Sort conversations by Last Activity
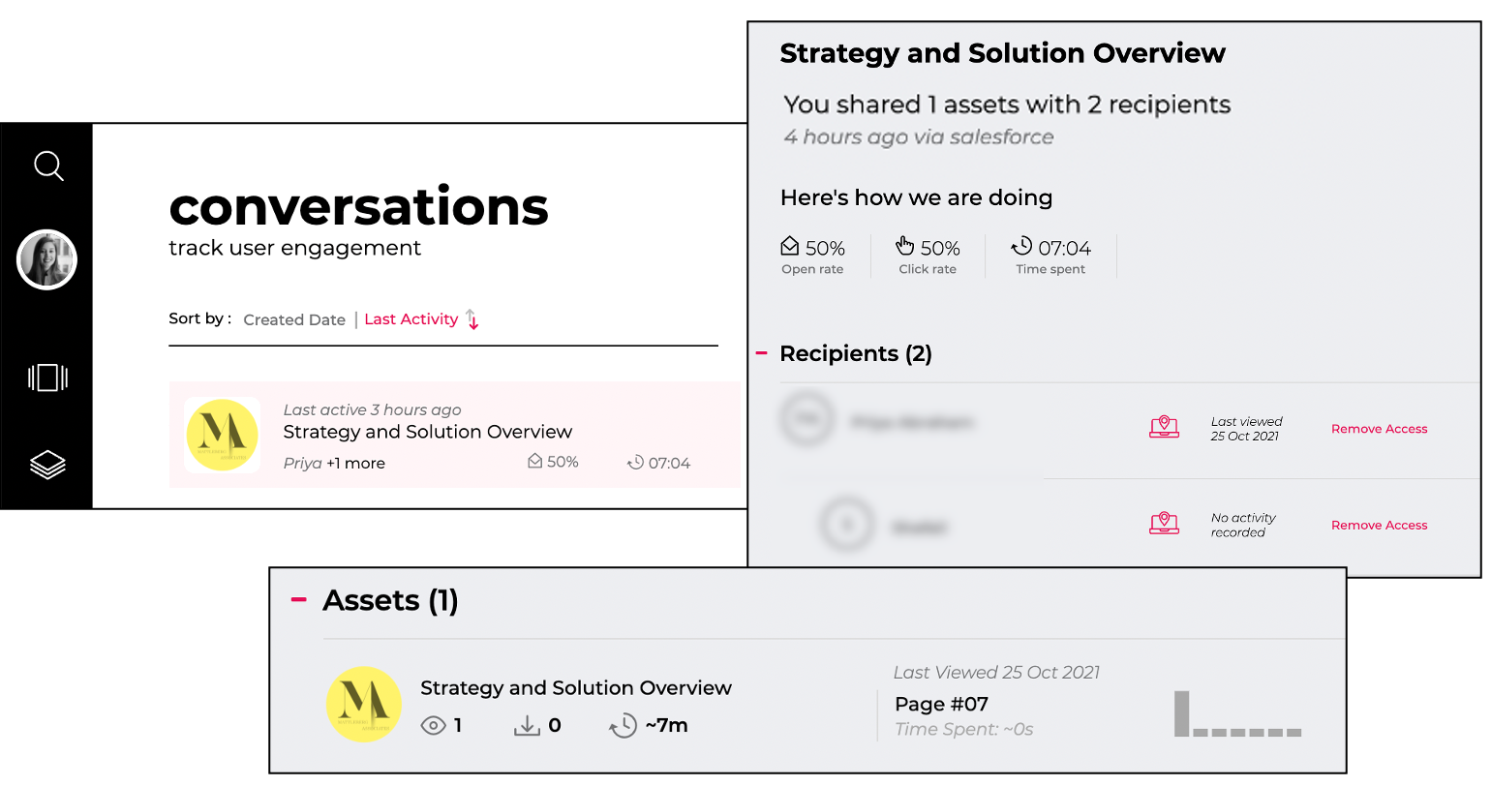The width and height of the screenshot is (1491, 786). (x=411, y=319)
